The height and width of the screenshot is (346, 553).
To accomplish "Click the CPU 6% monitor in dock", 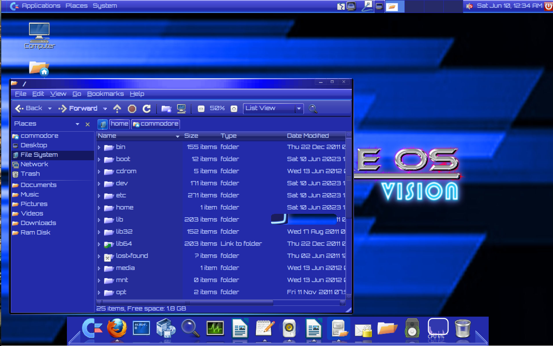I will (x=438, y=328).
